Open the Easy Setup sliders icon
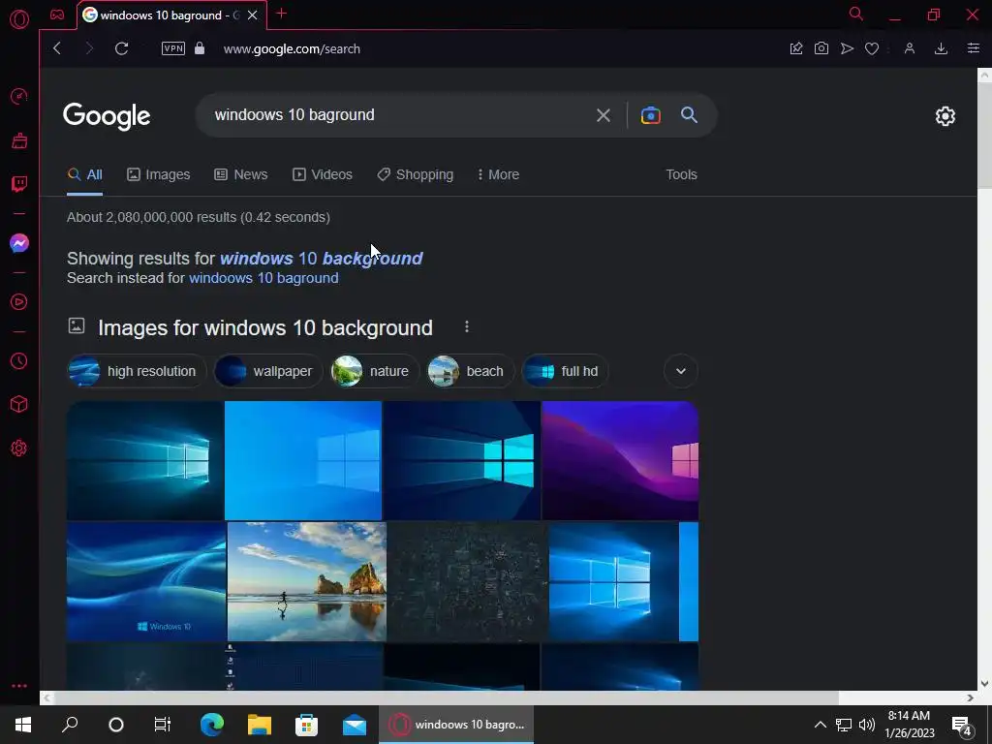This screenshot has width=992, height=744. [x=973, y=48]
